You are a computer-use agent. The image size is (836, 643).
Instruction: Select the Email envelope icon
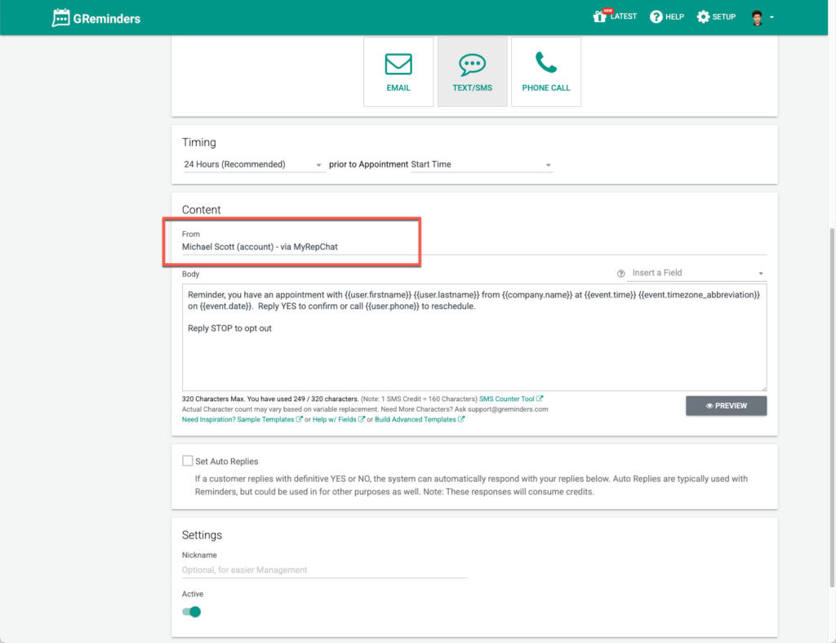[x=398, y=64]
